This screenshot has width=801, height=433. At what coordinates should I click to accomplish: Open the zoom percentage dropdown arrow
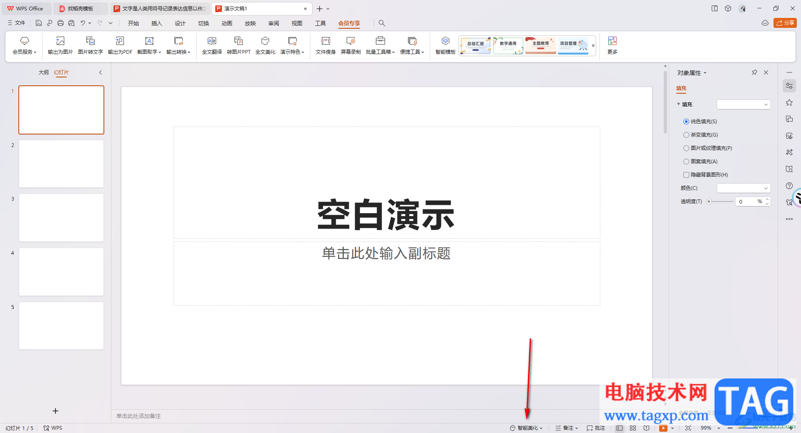pos(719,428)
